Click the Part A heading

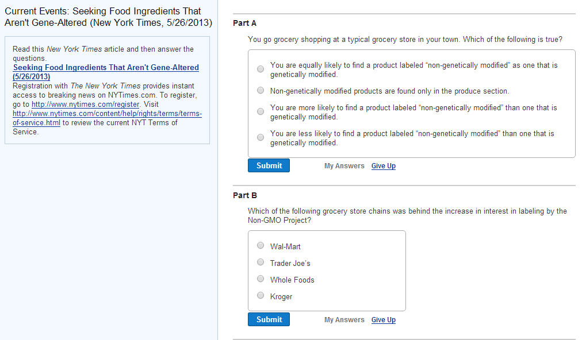coord(245,23)
